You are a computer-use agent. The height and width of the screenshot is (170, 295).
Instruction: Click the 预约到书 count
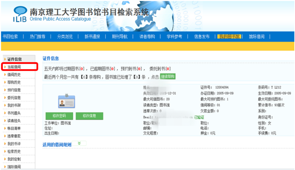click(x=139, y=69)
